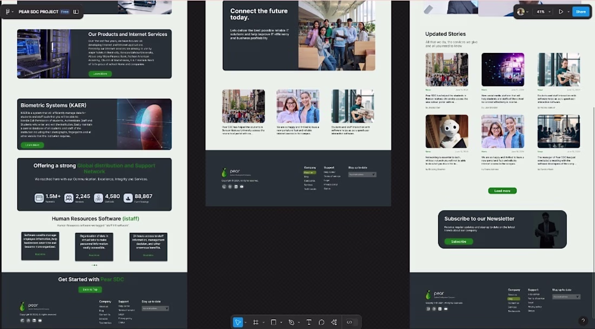
Task: Select the Comment tool
Action: coord(321,322)
